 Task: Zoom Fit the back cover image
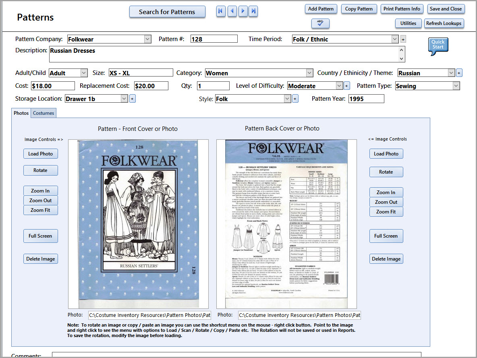pyautogui.click(x=386, y=212)
